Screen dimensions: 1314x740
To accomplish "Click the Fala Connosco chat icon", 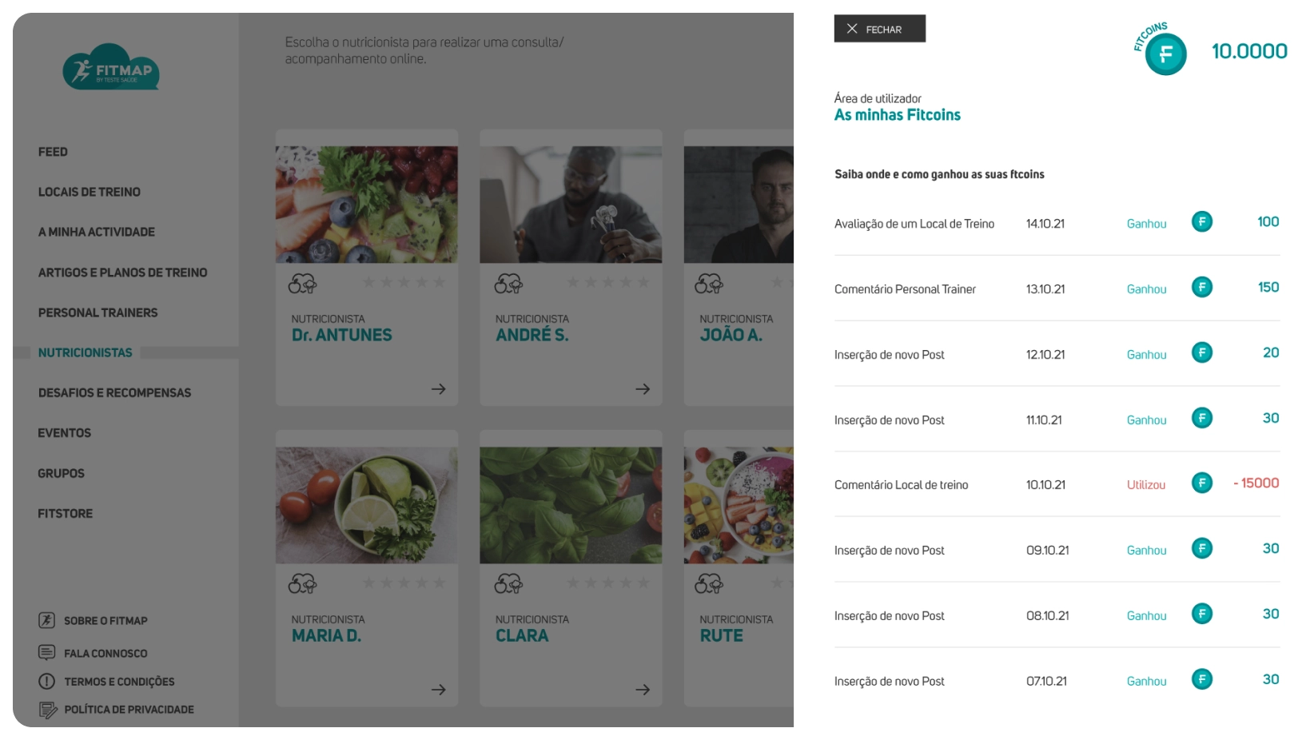I will coord(46,652).
